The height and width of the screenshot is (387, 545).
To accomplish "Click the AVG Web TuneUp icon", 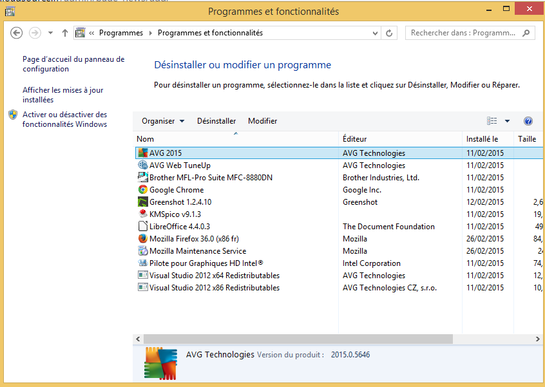I will (x=143, y=165).
